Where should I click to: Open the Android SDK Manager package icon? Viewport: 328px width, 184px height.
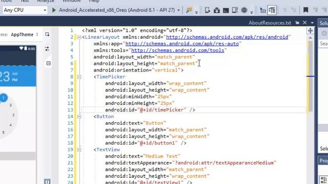[x=216, y=10]
